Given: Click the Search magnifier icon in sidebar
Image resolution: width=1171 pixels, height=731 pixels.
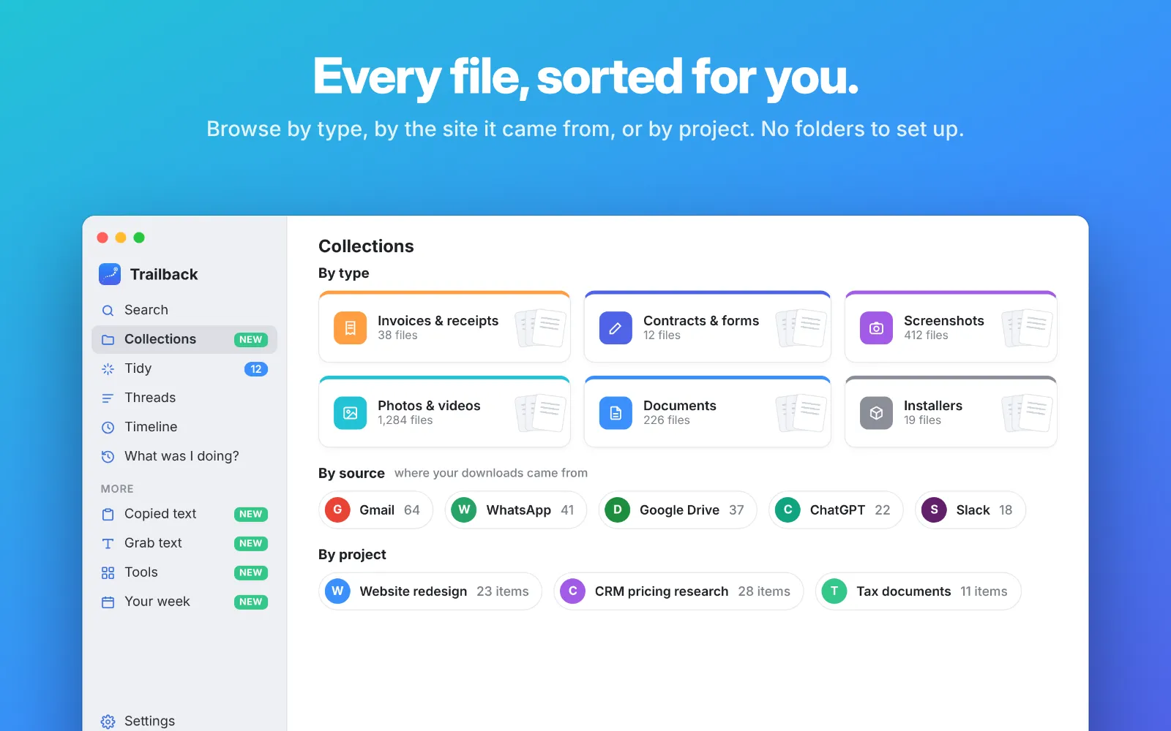Looking at the screenshot, I should coord(108,311).
